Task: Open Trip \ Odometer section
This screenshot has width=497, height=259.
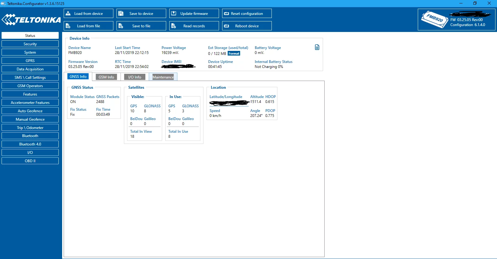Action: click(30, 128)
